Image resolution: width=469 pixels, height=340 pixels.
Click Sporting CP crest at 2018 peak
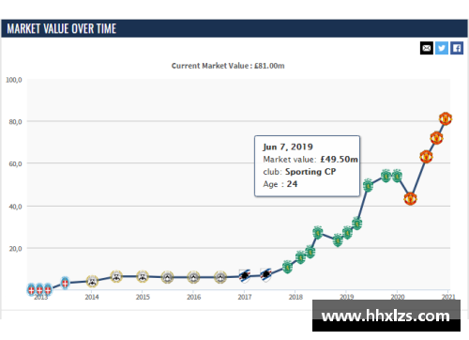click(x=318, y=232)
